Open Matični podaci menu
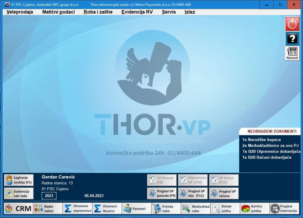Image resolution: width=303 pixels, height=218 pixels. tap(58, 12)
